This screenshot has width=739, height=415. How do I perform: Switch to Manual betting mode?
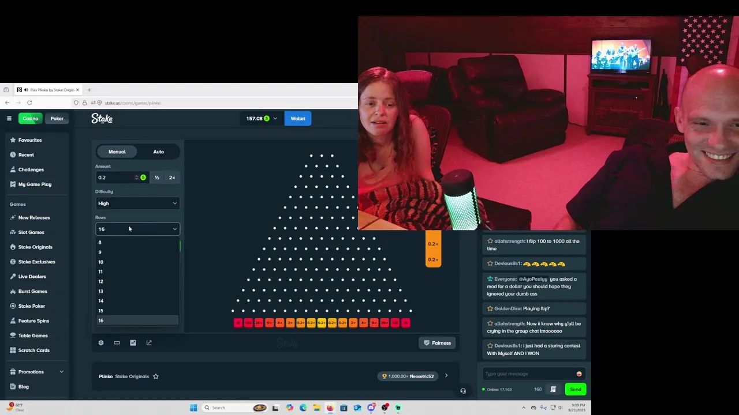click(x=117, y=152)
